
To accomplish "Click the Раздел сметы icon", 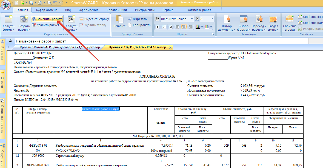I will click(x=273, y=19).
